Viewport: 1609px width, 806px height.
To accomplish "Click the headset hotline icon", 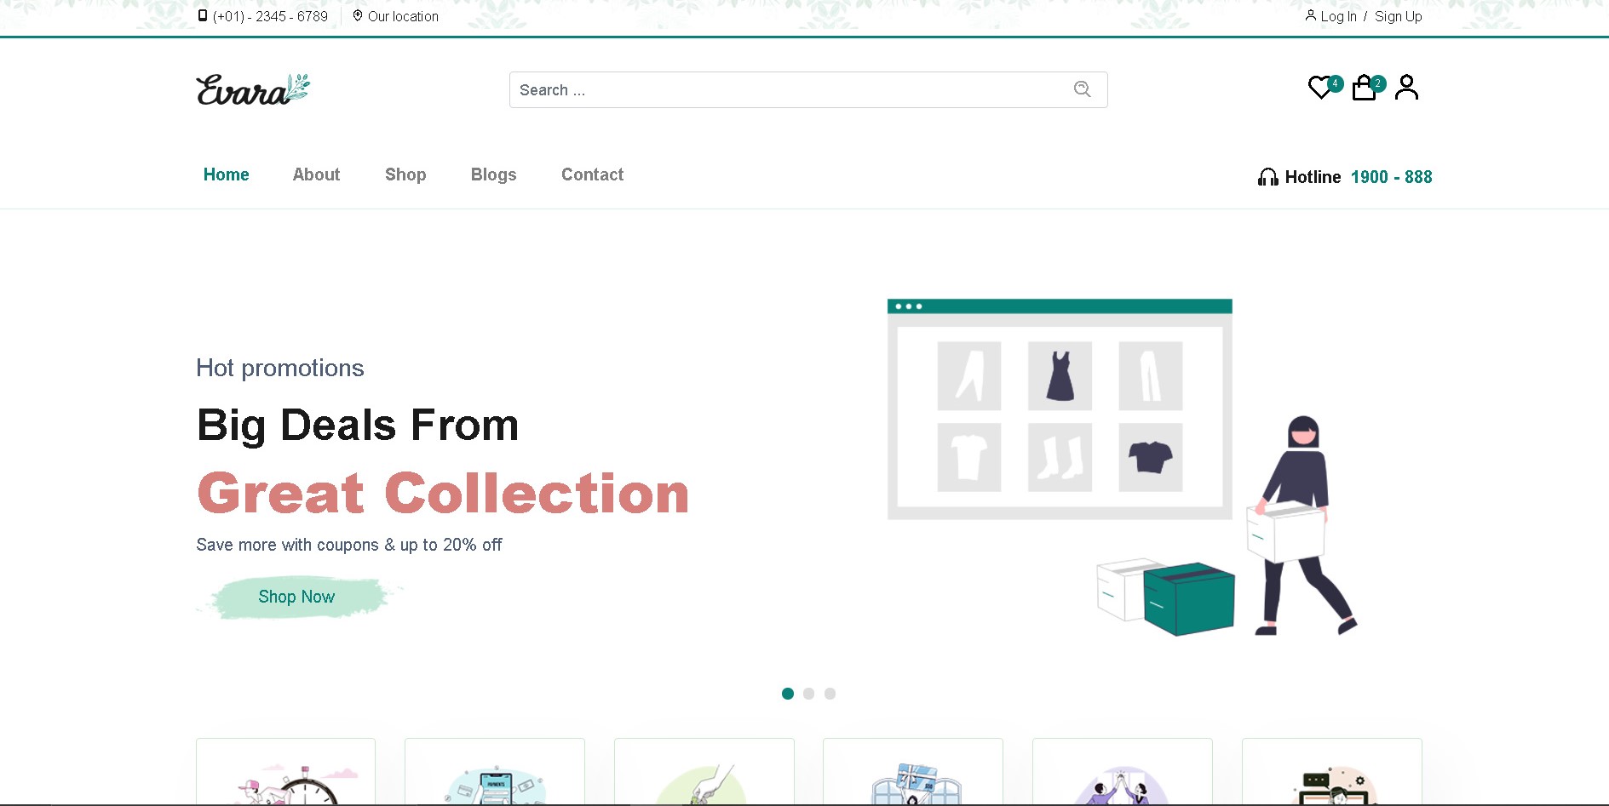I will click(x=1268, y=177).
